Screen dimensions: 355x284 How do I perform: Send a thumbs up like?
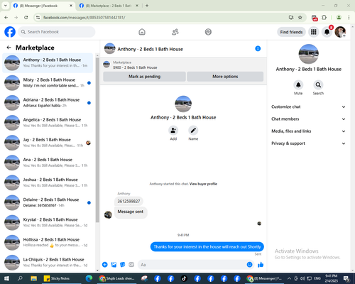coord(261,265)
